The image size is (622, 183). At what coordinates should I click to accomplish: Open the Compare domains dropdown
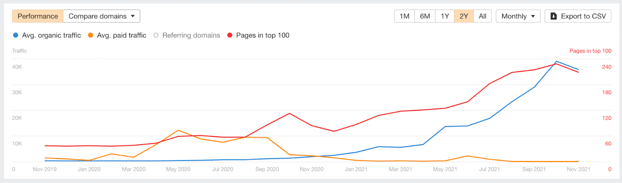(101, 16)
